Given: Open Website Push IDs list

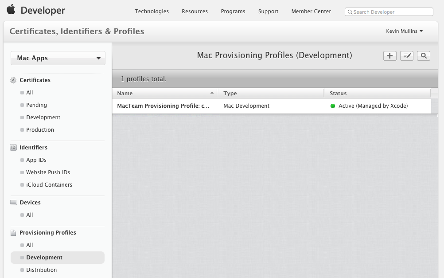Looking at the screenshot, I should click(48, 172).
